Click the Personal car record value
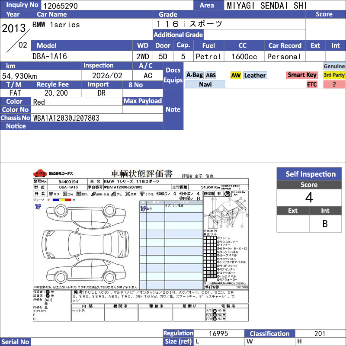Viewport: 346px width, 346px height. point(284,57)
